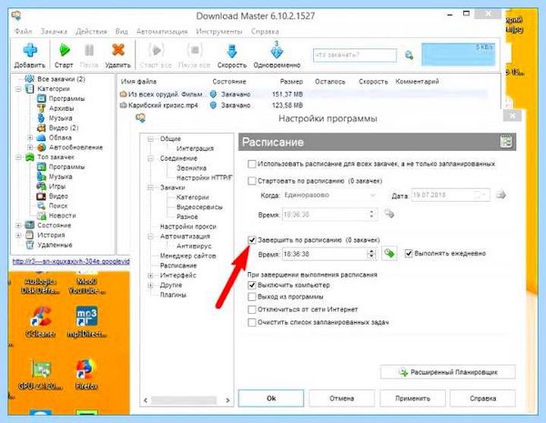Screen dimensions: 546x423
Task: Click the arrow icon next to the Дата field
Action: point(500,195)
